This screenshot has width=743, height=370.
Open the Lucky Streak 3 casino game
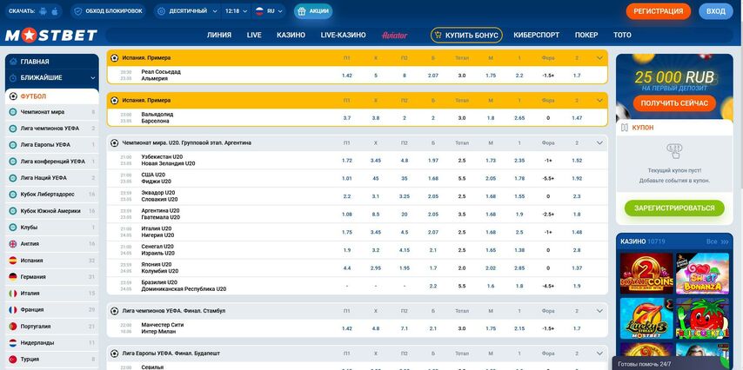click(x=646, y=318)
